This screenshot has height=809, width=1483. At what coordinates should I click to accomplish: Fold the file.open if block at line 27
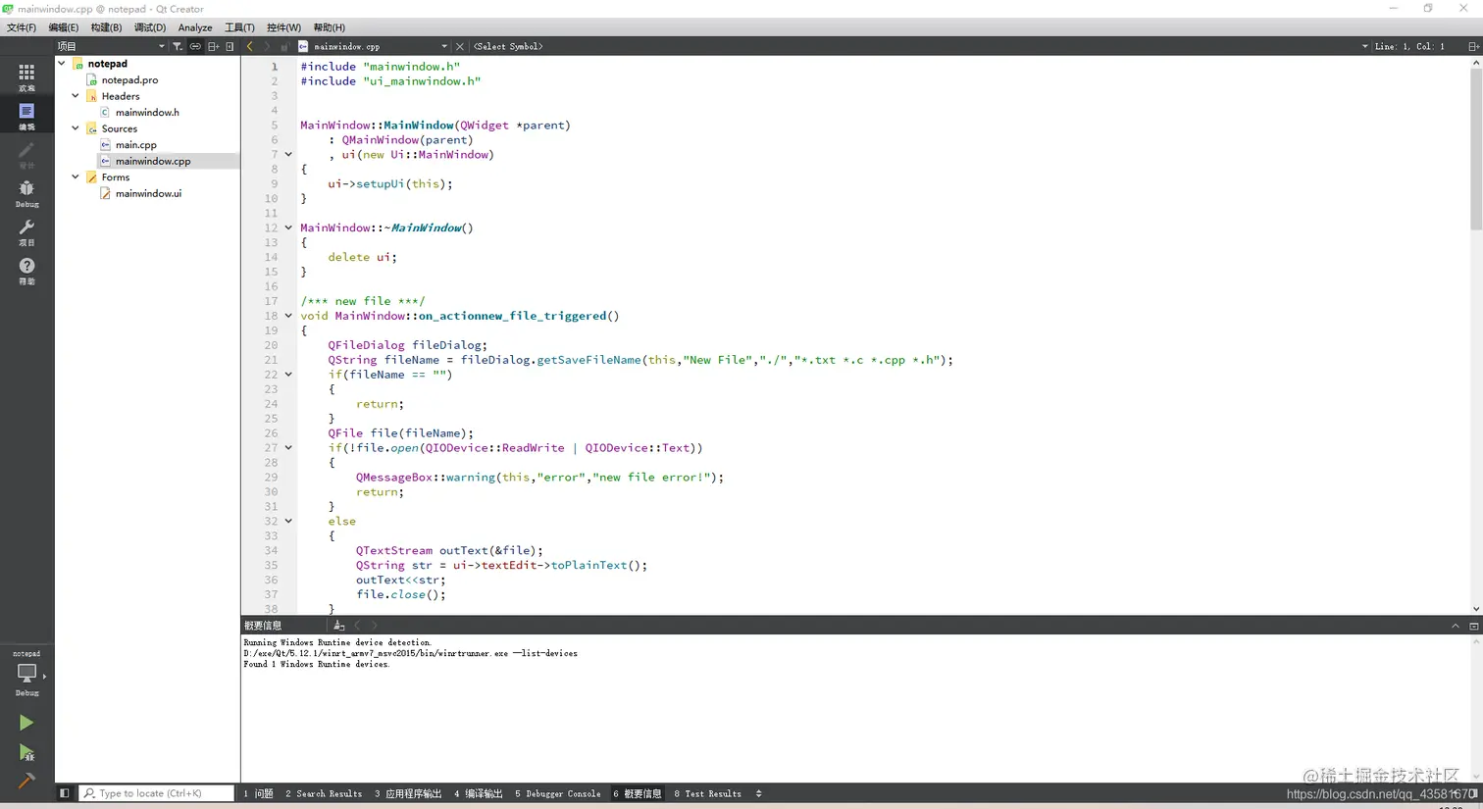click(288, 448)
